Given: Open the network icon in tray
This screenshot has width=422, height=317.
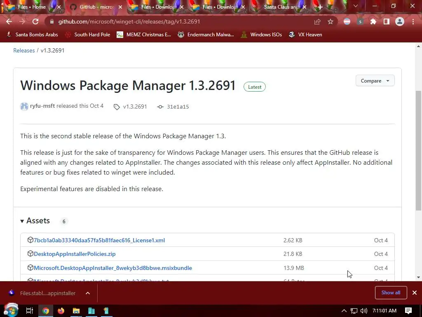Looking at the screenshot, I should pos(354,311).
